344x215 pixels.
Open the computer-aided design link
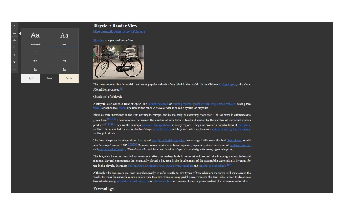point(112,150)
